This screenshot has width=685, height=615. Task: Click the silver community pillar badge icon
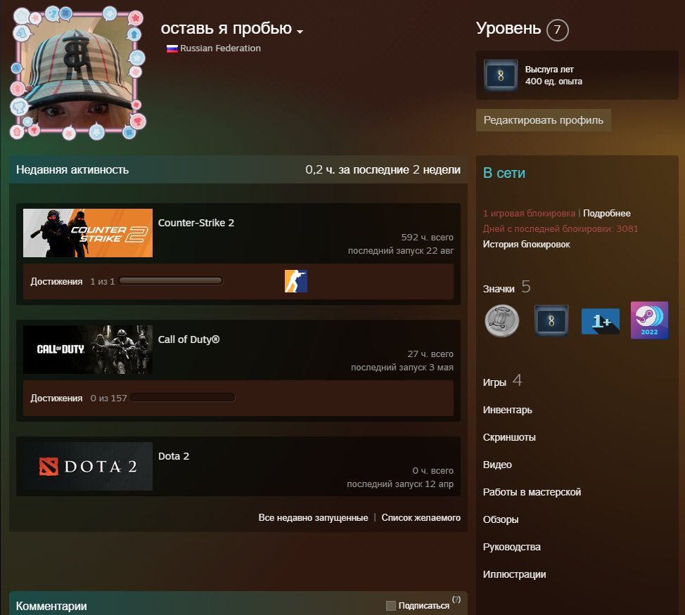(502, 321)
